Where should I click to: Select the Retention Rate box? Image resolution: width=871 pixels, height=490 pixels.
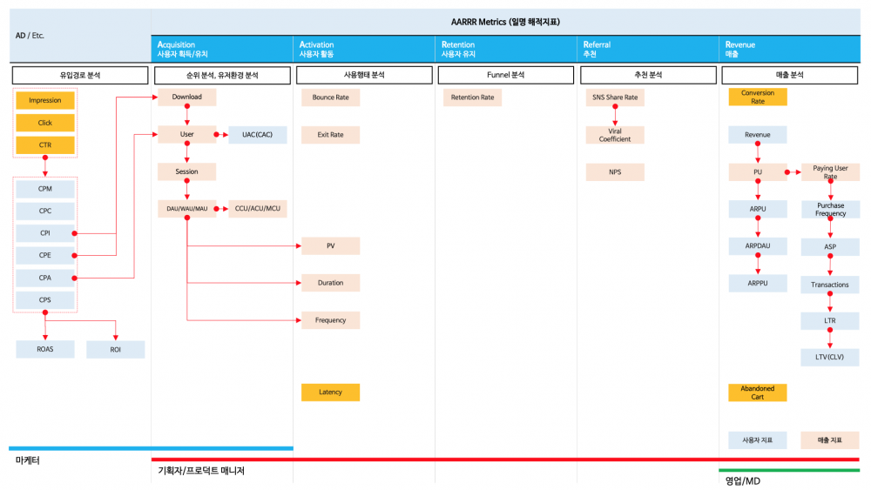coord(473,97)
